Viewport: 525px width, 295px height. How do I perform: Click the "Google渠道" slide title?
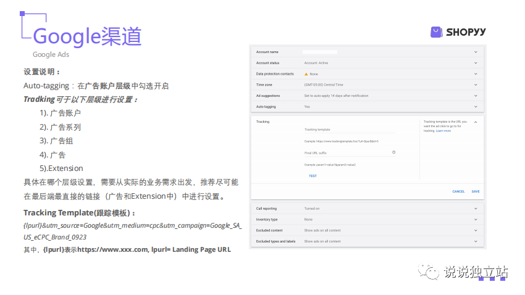point(87,36)
